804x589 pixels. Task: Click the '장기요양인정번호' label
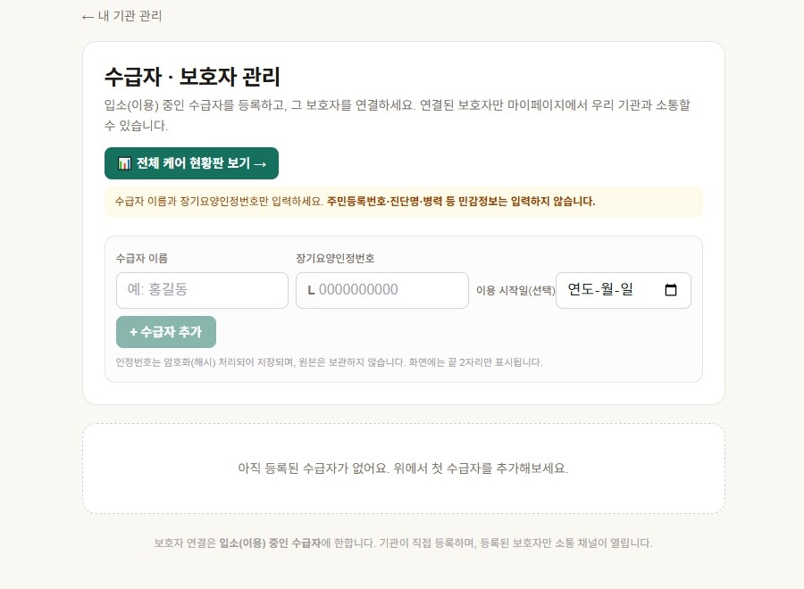coord(335,258)
